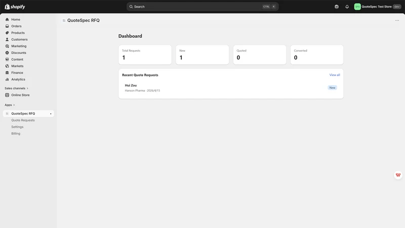
Task: Click the Marketing target icon
Action: pos(7,46)
